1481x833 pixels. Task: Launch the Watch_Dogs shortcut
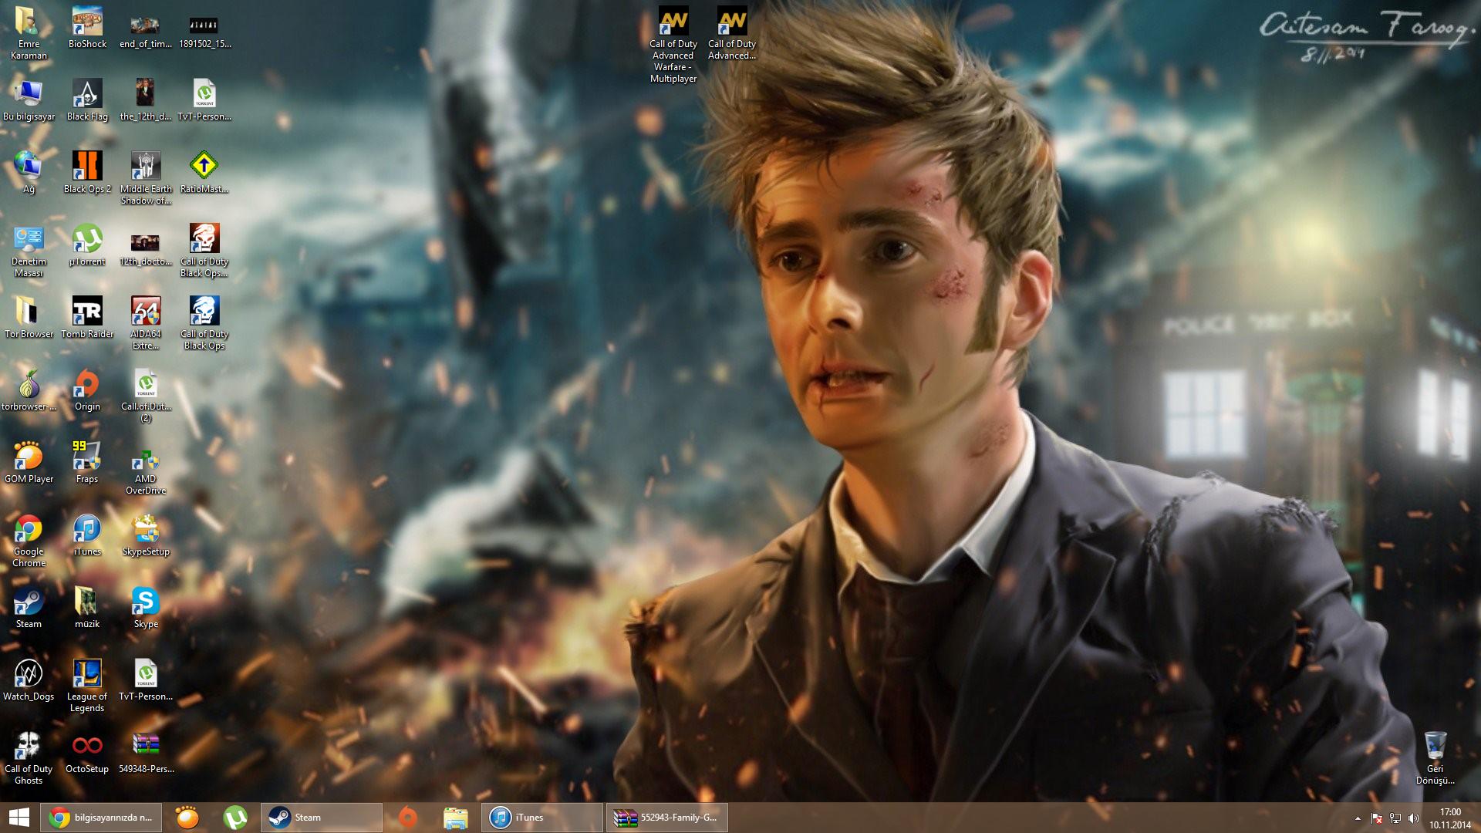pos(29,680)
